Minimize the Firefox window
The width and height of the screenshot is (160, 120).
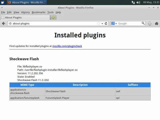149,7
